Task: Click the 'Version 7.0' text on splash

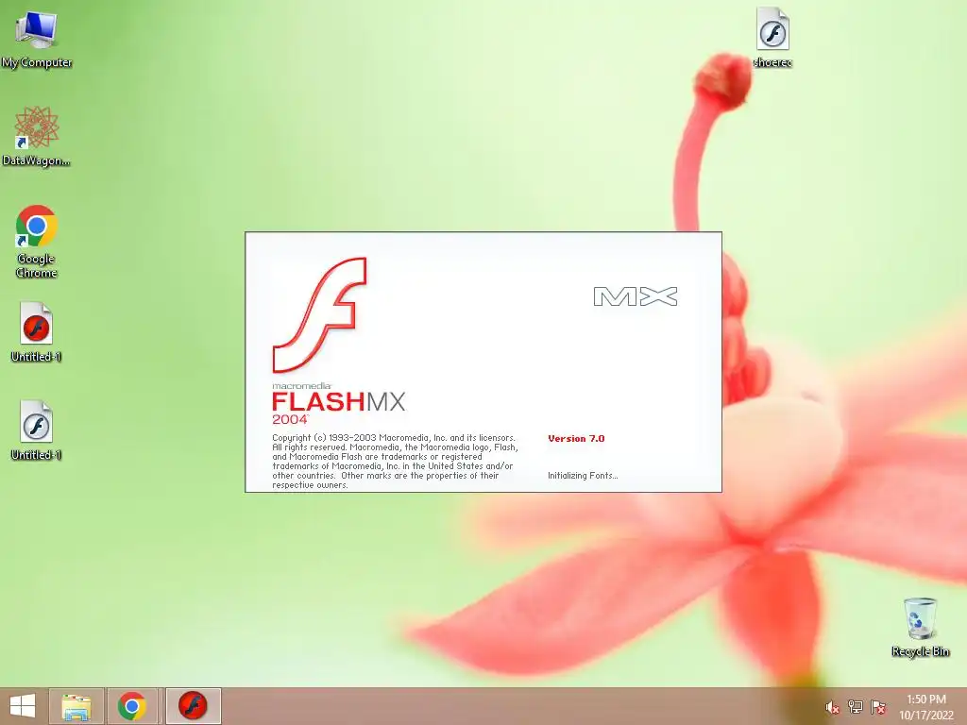Action: click(x=576, y=438)
